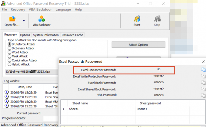This screenshot has height=127, width=206.
Task: Open the File menu
Action: [x=4, y=10]
